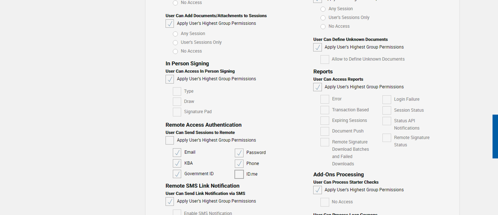Uncheck the Password authentication checkbox
Viewport: 498px width, 215px height.
coord(239,153)
